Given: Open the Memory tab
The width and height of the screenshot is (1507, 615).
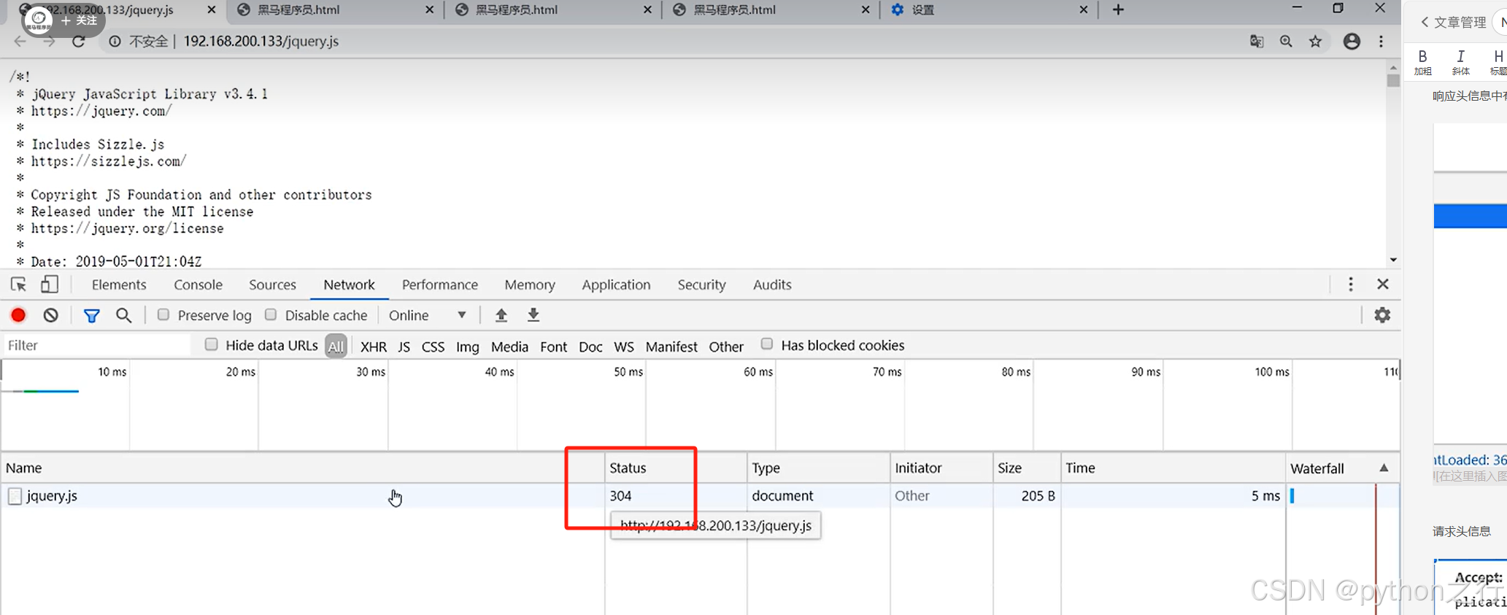Looking at the screenshot, I should (530, 285).
